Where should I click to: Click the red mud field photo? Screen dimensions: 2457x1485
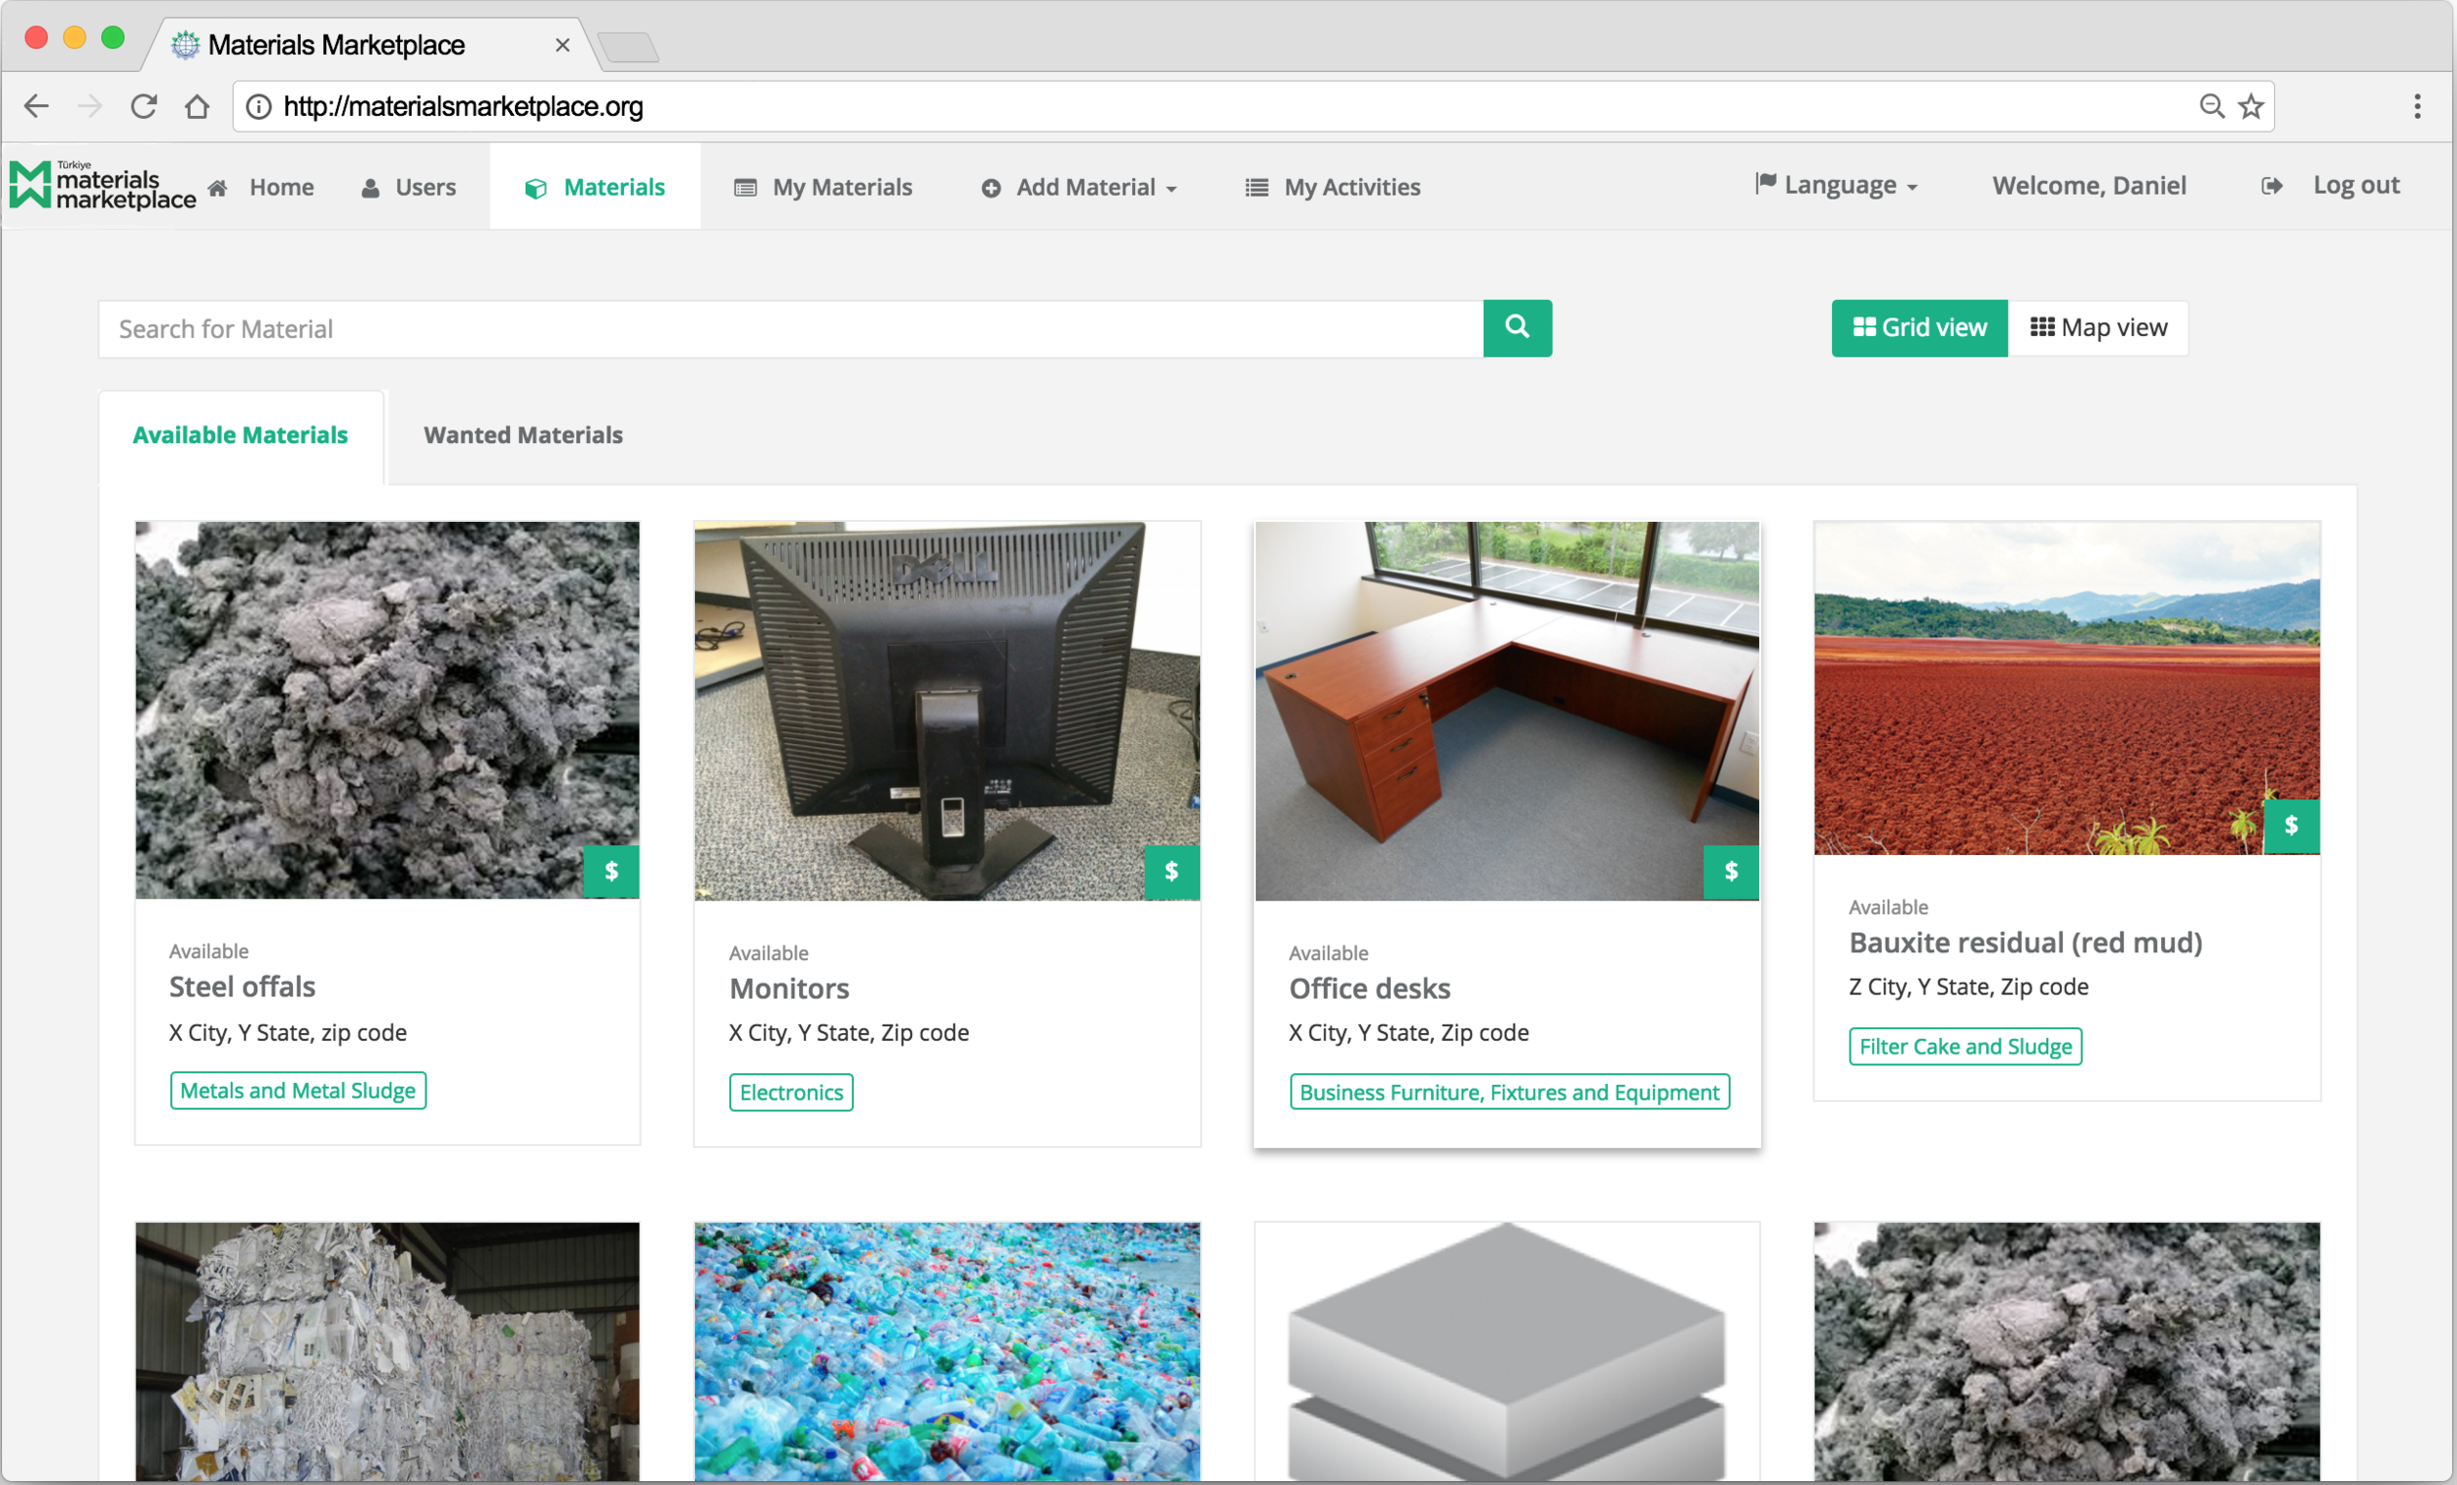2067,687
